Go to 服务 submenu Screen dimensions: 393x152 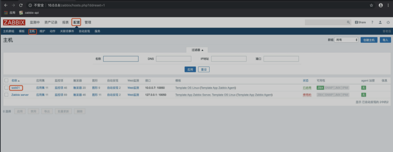(x=97, y=31)
